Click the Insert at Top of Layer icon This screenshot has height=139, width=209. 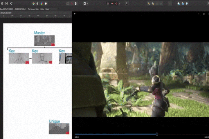183,3
